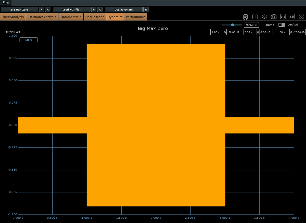Remove Big Max Zero with its X button
The image size is (306, 223).
(x=48, y=9)
